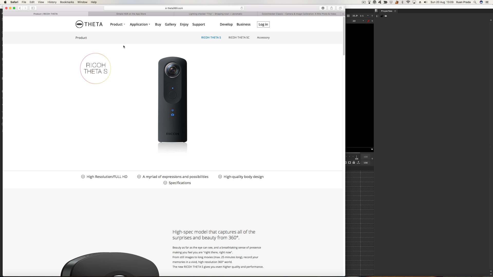Select the Properties tab in Nuke
This screenshot has height=277, width=493.
click(x=386, y=11)
